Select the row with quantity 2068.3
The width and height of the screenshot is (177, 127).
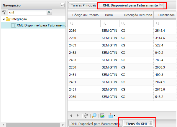click(122, 67)
